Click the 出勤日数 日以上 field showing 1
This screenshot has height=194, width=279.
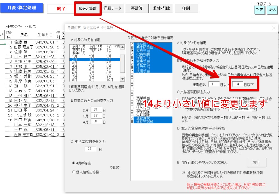point(214,84)
